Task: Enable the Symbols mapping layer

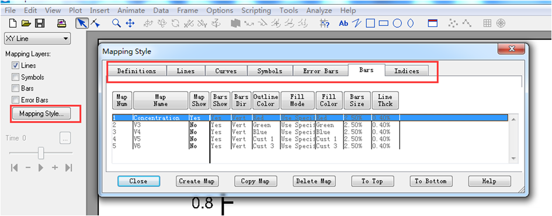Action: (15, 76)
